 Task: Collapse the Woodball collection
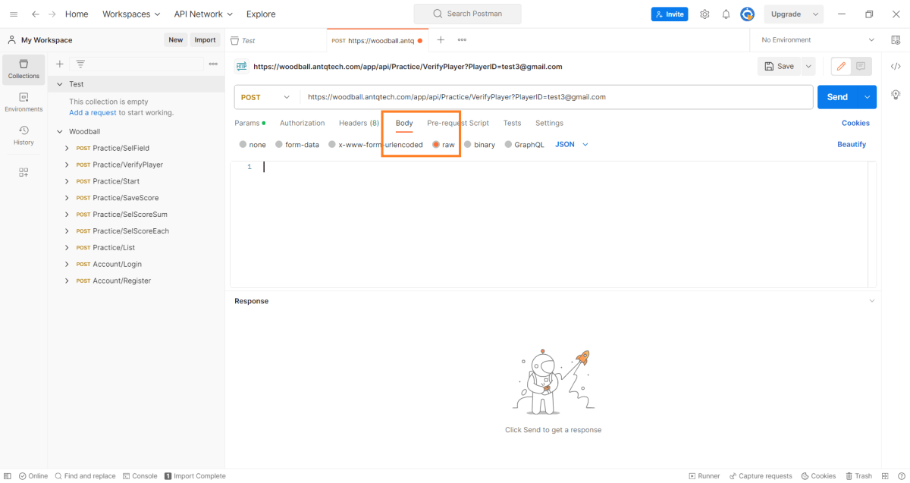click(59, 132)
